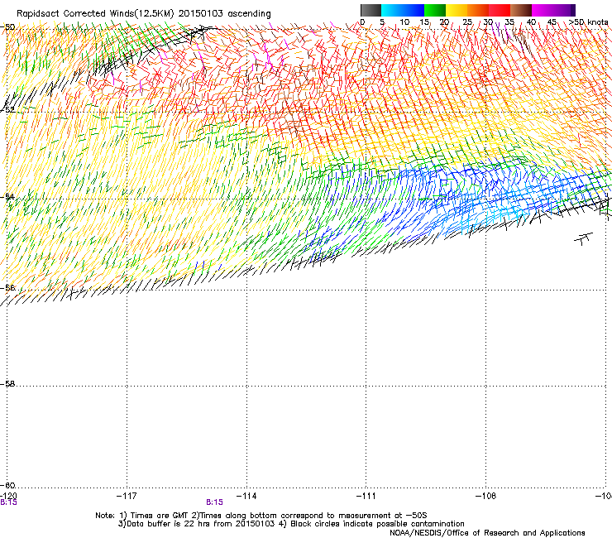
Task: Click the purple 8:15 time stamp below -114
Action: pos(215,502)
